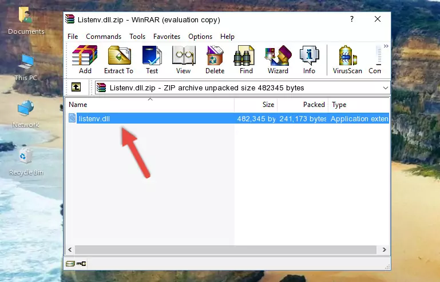
Task: Run VirusScan on the archive
Action: [x=347, y=59]
